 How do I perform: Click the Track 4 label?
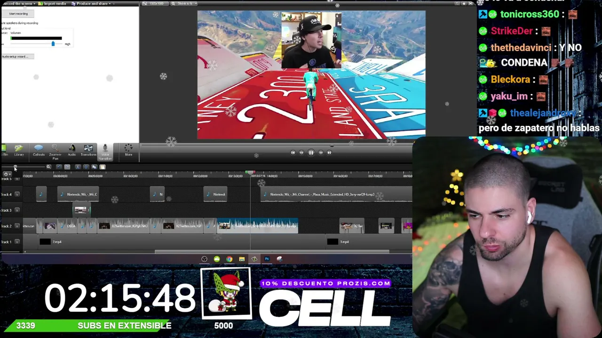[6, 194]
